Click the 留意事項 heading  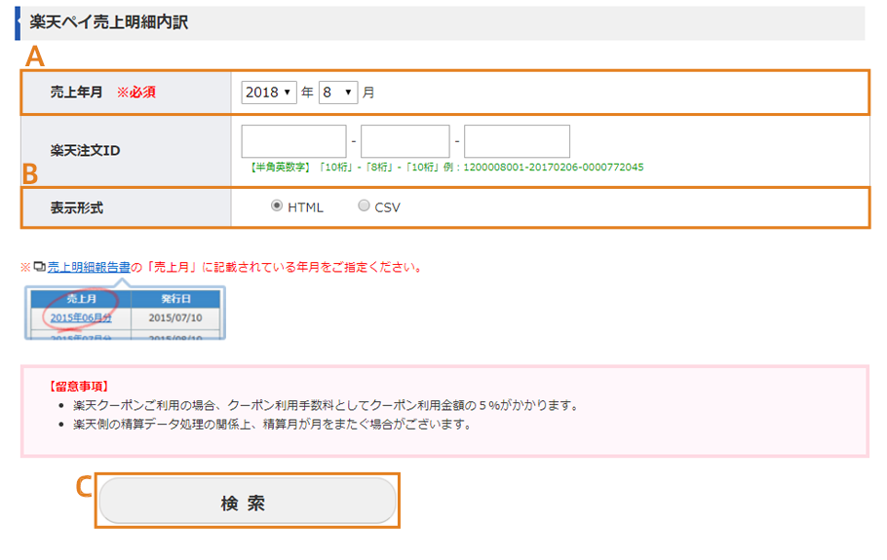pos(79,387)
